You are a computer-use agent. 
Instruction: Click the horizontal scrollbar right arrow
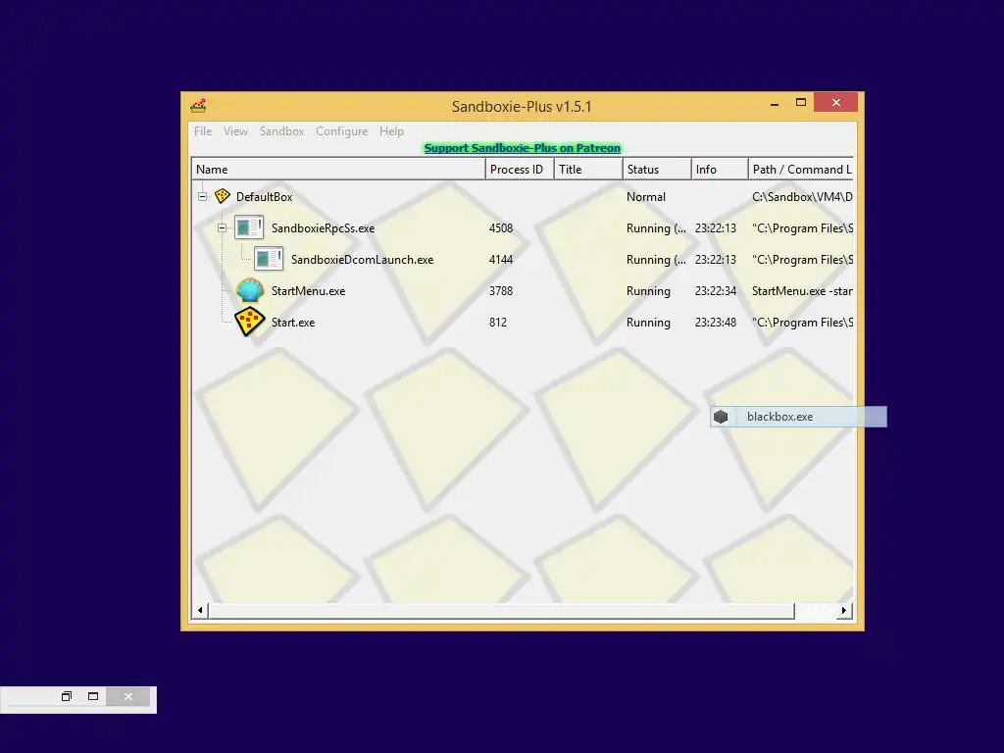coord(844,610)
